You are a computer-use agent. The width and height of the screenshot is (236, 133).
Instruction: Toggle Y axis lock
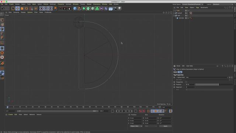pyautogui.click(x=46, y=8)
